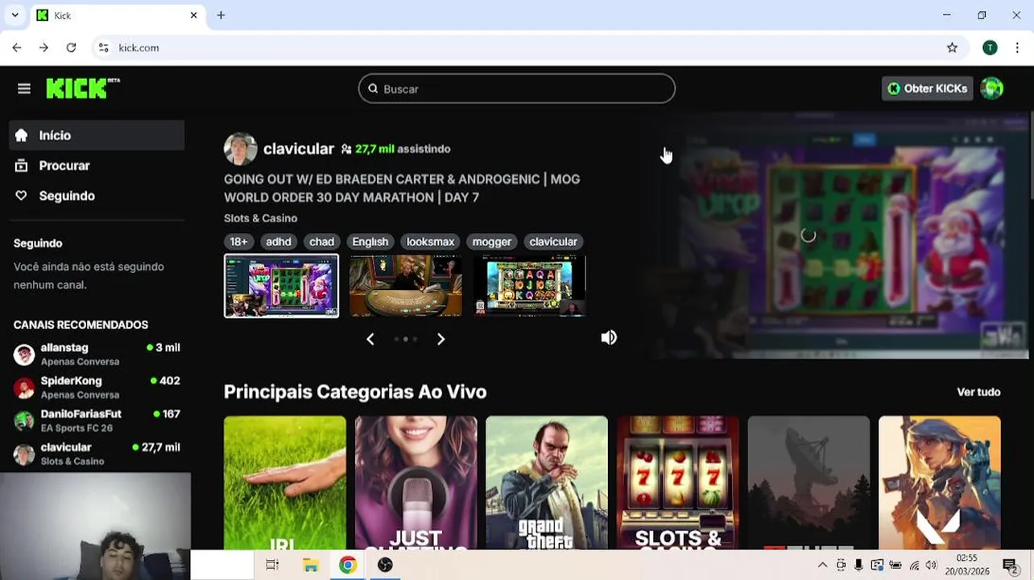1034x580 pixels.
Task: Click Obter KICKs button
Action: click(x=928, y=89)
